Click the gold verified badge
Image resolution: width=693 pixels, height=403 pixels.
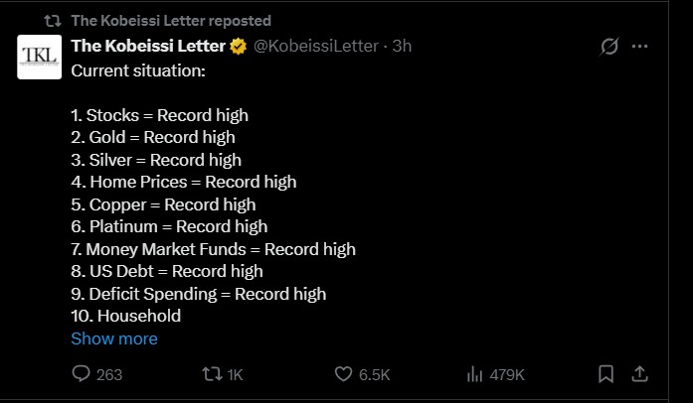click(239, 47)
